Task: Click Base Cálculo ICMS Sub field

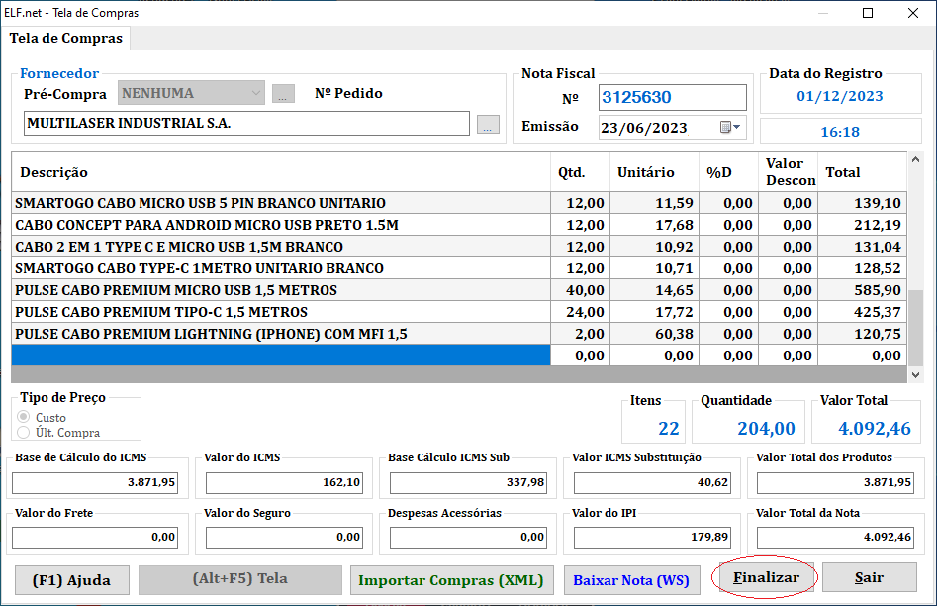Action: pyautogui.click(x=469, y=482)
